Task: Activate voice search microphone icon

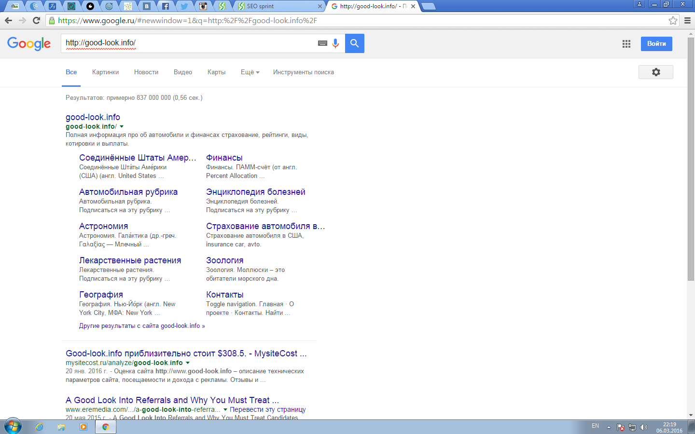Action: pos(335,43)
